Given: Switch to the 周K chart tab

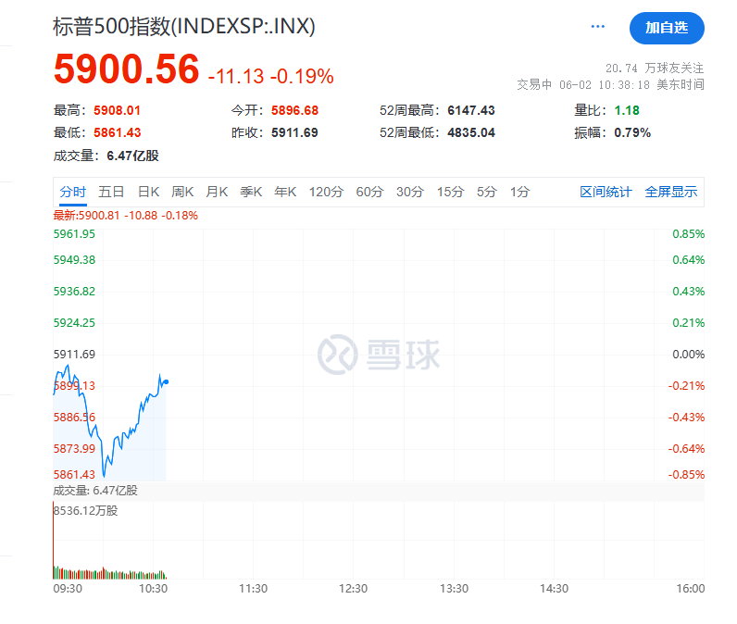Looking at the screenshot, I should pyautogui.click(x=182, y=192).
